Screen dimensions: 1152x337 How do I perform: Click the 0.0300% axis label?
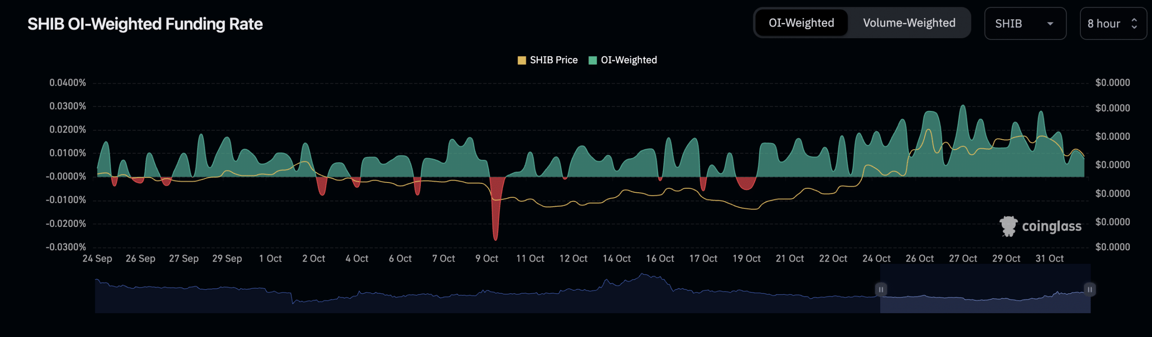(x=67, y=106)
